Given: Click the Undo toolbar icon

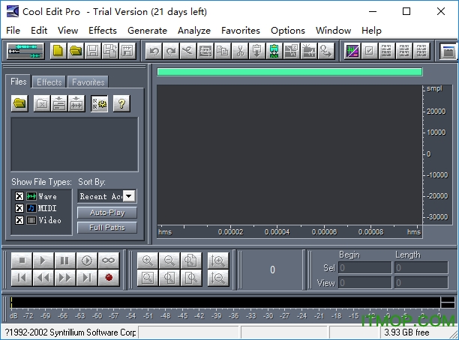Looking at the screenshot, I should (154, 51).
